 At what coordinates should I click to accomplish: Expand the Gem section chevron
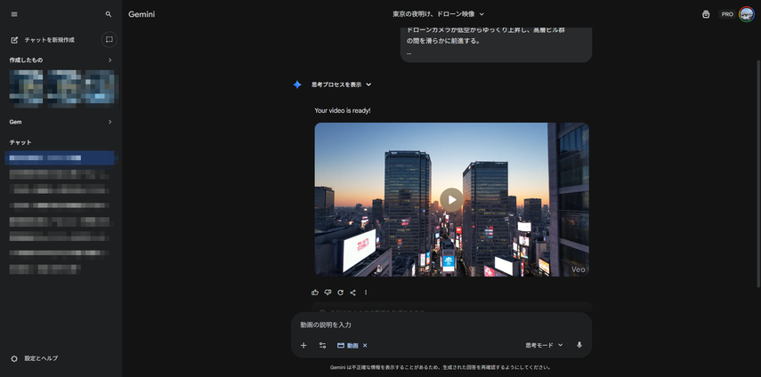(x=109, y=122)
